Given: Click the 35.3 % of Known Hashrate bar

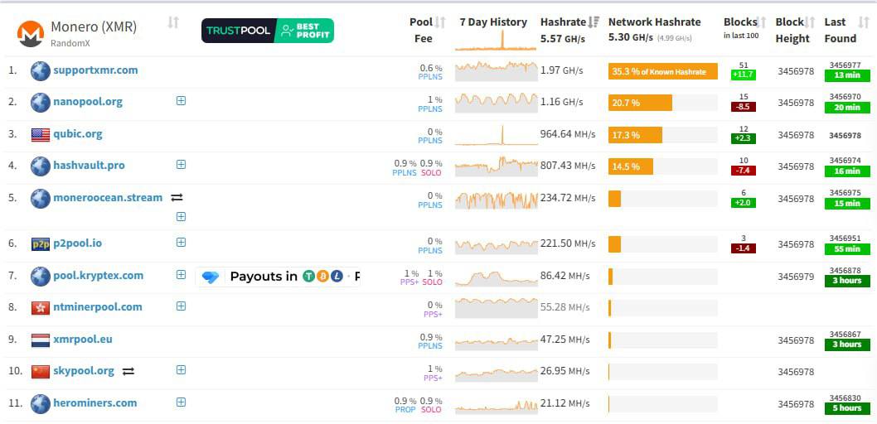Looking at the screenshot, I should 663,71.
